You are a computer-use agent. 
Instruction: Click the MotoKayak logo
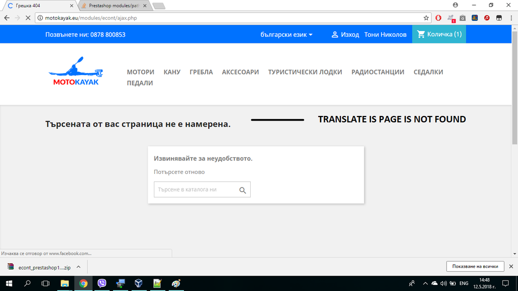point(76,71)
